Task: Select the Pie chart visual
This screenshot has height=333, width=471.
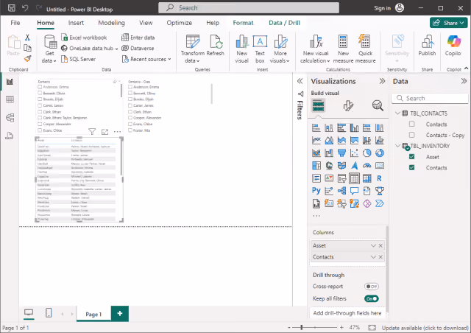Action: coord(366,153)
